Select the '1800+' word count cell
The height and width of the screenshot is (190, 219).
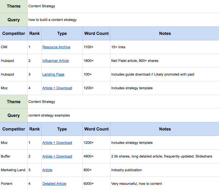click(96, 61)
